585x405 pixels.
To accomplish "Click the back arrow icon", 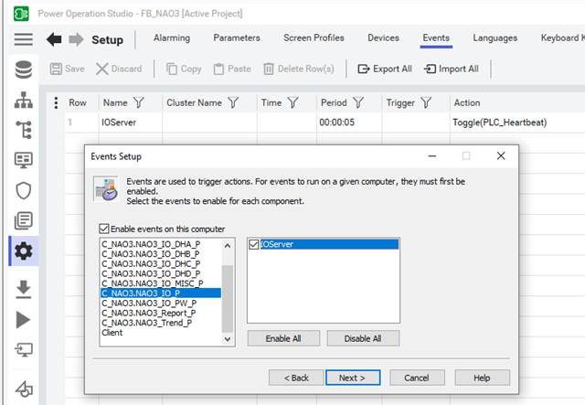I will [54, 39].
